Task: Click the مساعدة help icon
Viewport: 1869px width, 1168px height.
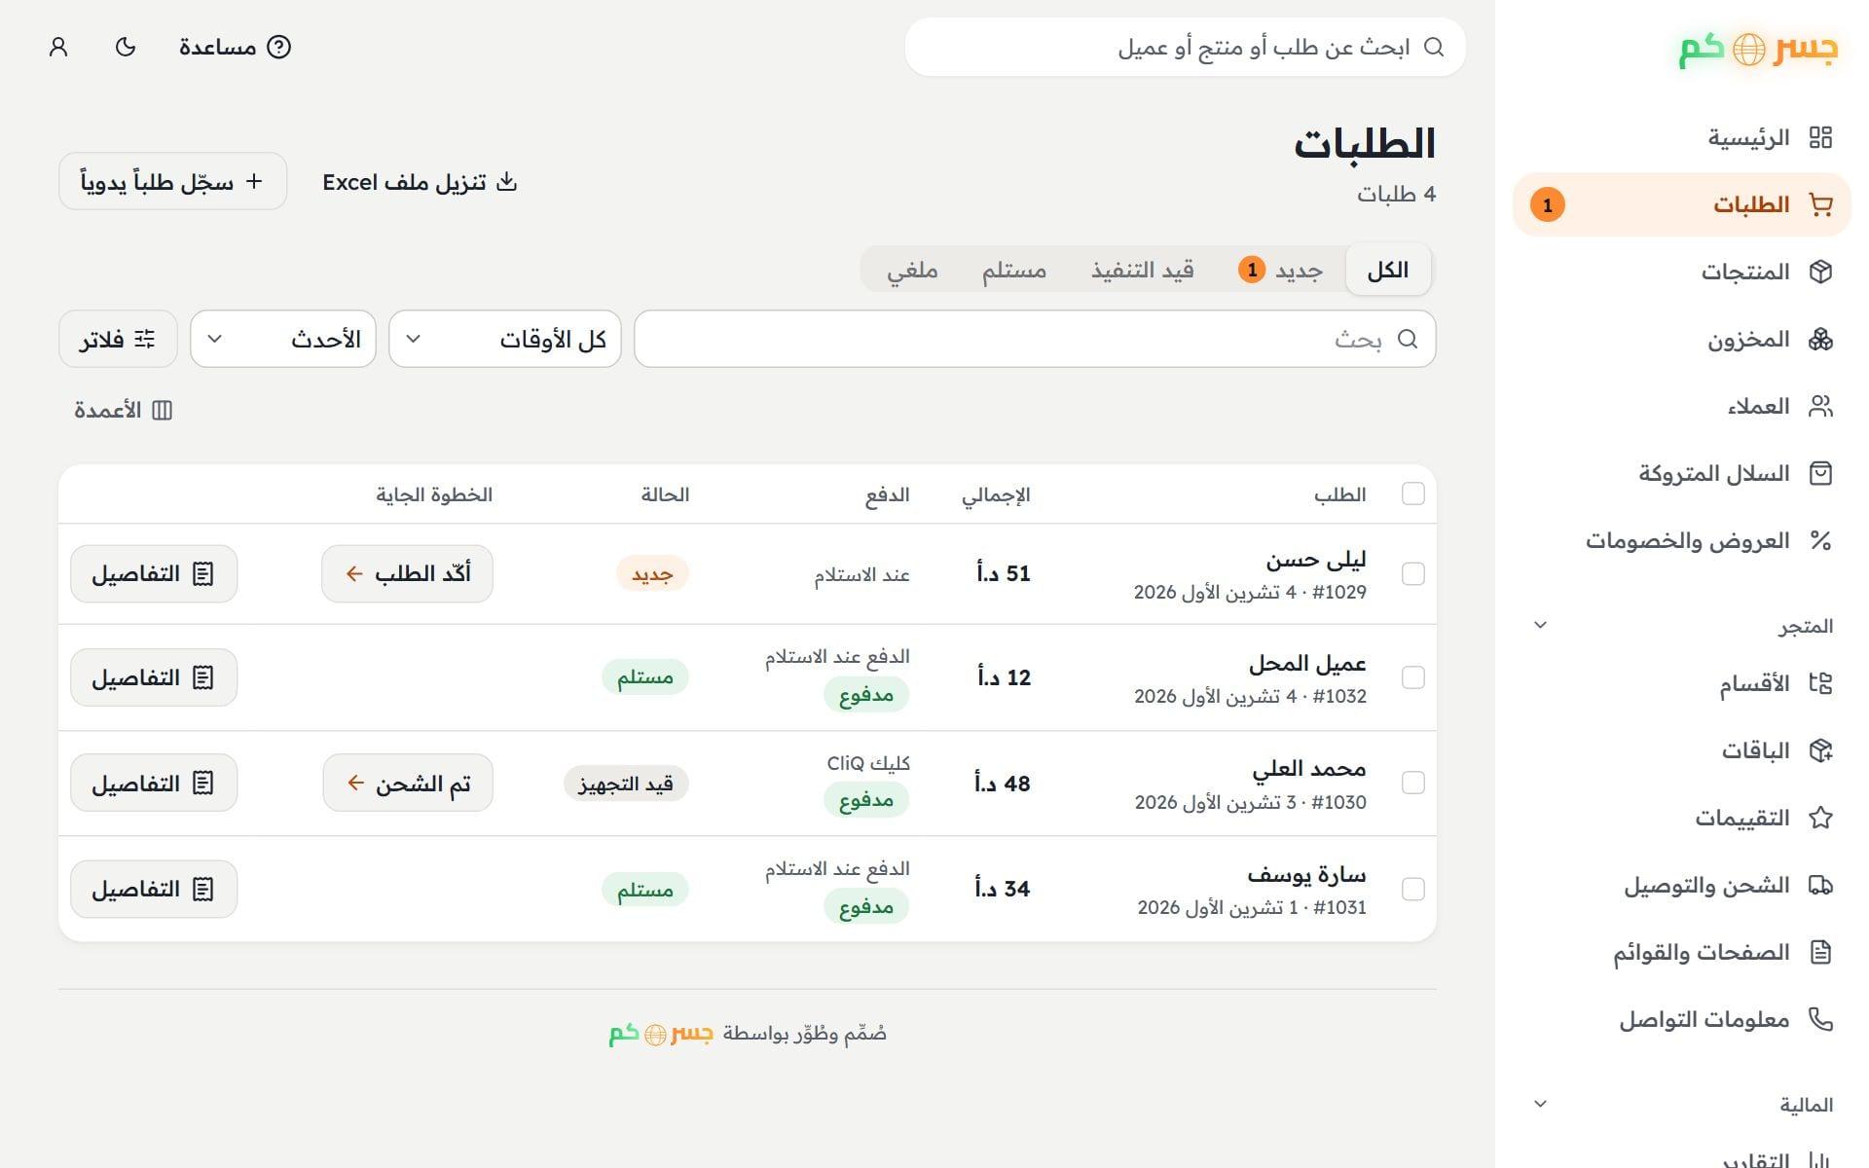Action: [x=279, y=47]
